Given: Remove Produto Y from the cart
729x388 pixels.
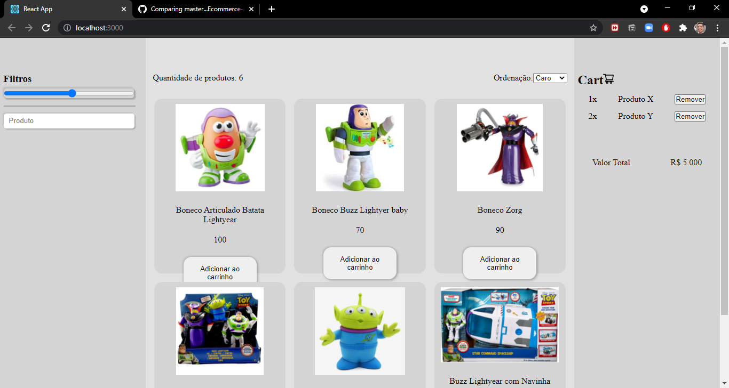Looking at the screenshot, I should tap(690, 117).
